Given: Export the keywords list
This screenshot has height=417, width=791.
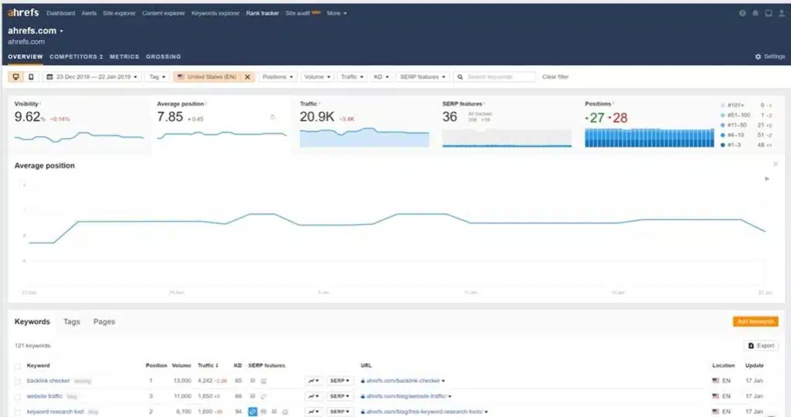Looking at the screenshot, I should pyautogui.click(x=761, y=345).
